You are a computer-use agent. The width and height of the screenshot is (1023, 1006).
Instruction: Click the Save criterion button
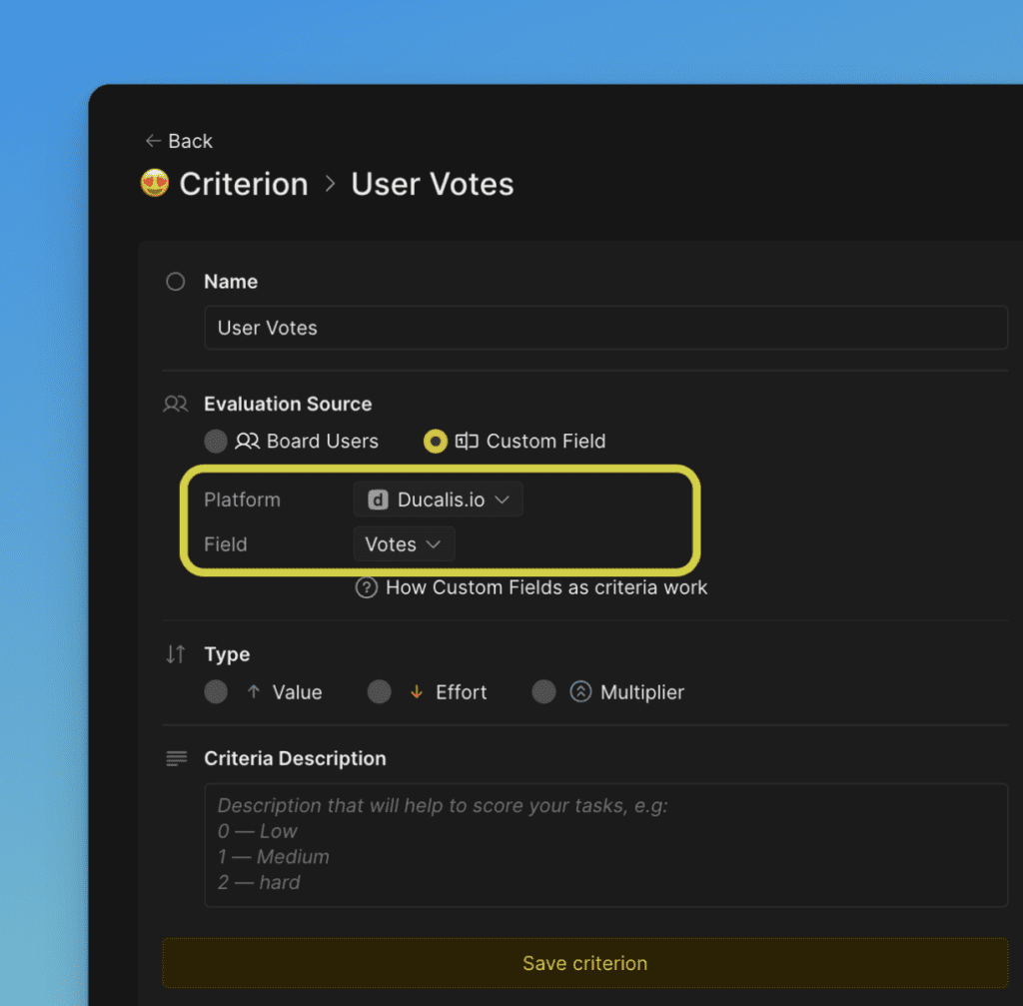(584, 962)
